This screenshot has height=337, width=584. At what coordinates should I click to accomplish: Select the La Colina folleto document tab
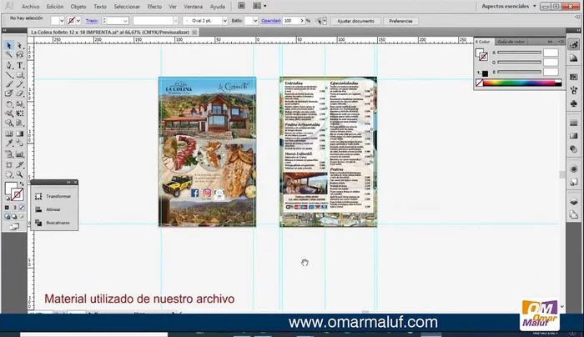click(x=110, y=33)
